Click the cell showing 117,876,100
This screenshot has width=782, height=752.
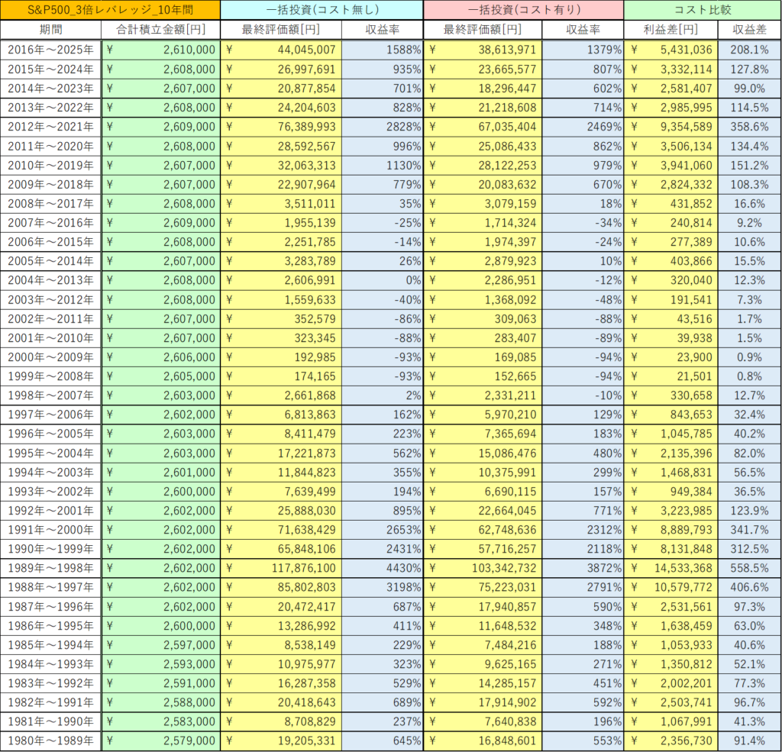[281, 568]
